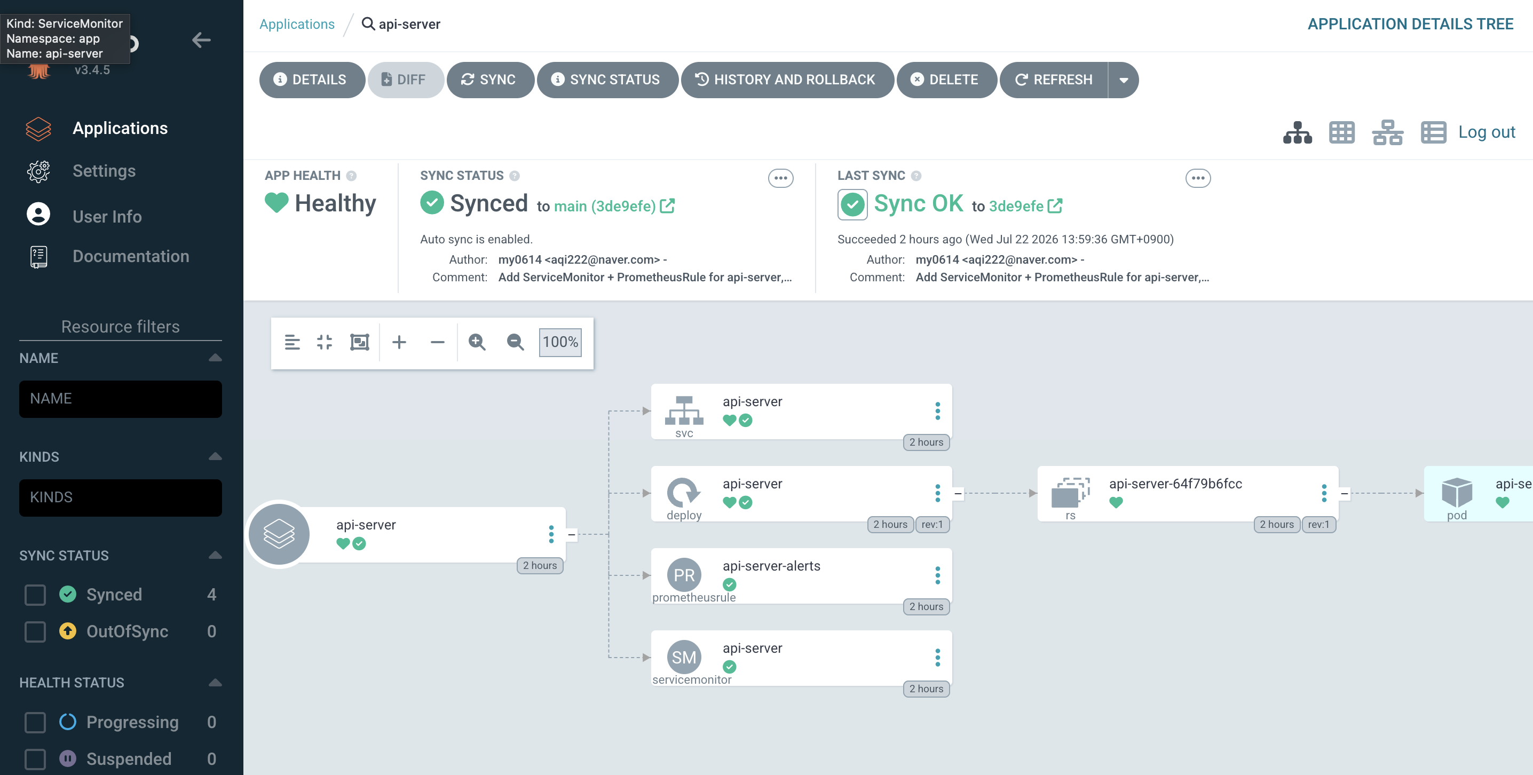
Task: Switch to pods grid view icon
Action: [x=1342, y=132]
